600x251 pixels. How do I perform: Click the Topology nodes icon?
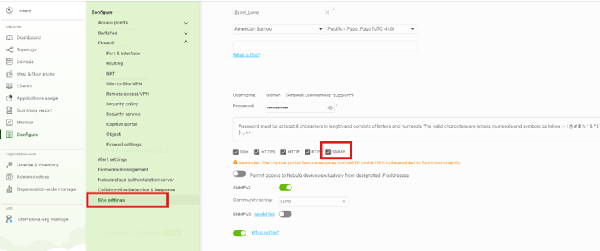pos(10,50)
